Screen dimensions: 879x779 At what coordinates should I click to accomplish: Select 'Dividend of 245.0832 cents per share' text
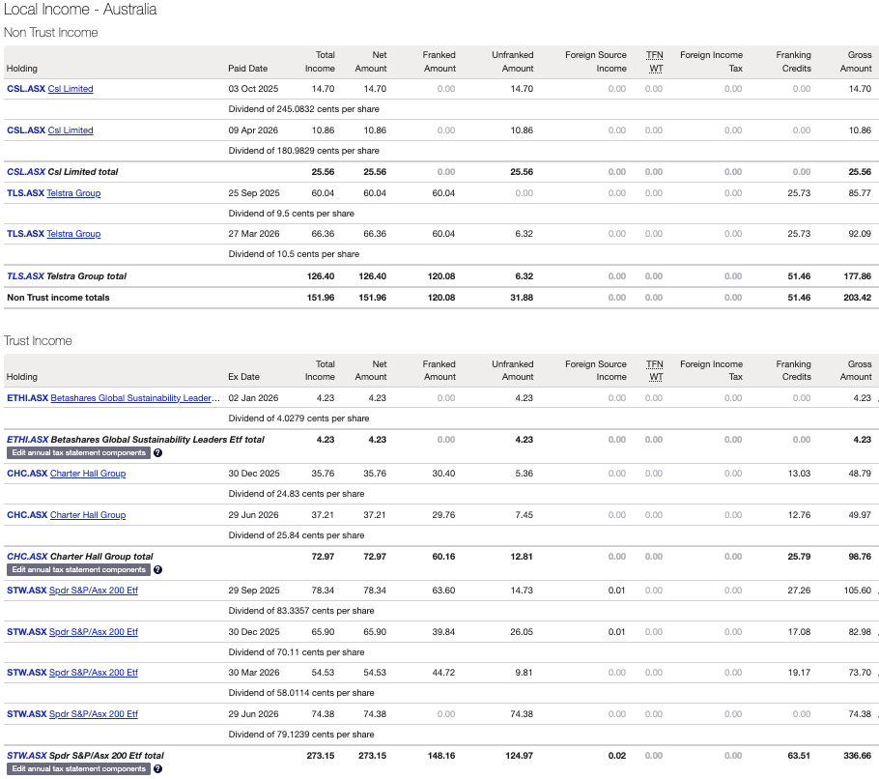304,109
